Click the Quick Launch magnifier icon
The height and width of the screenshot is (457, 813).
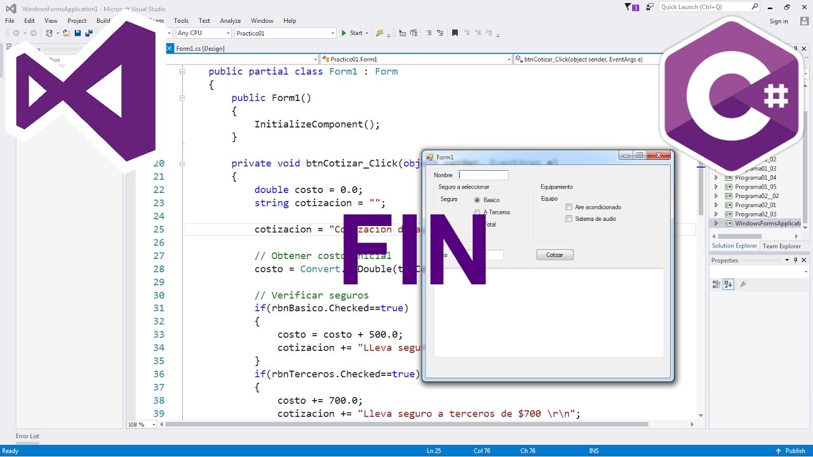(x=755, y=7)
